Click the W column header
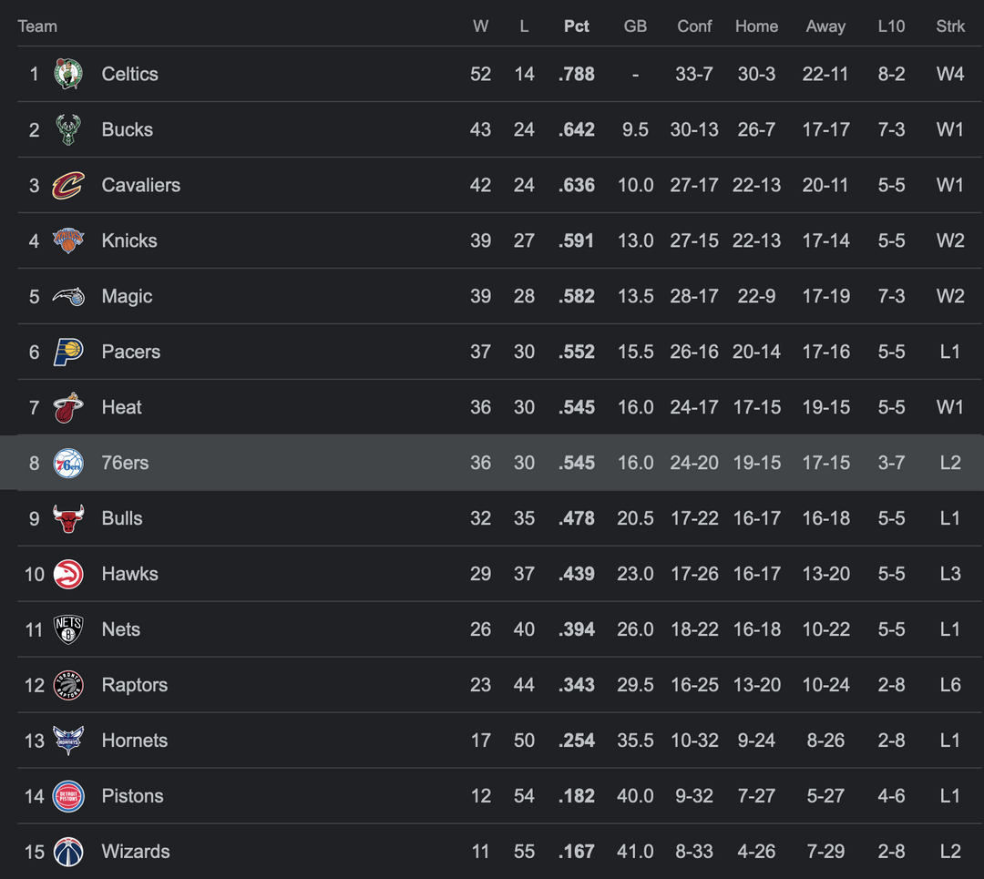The height and width of the screenshot is (879, 984). pyautogui.click(x=480, y=26)
